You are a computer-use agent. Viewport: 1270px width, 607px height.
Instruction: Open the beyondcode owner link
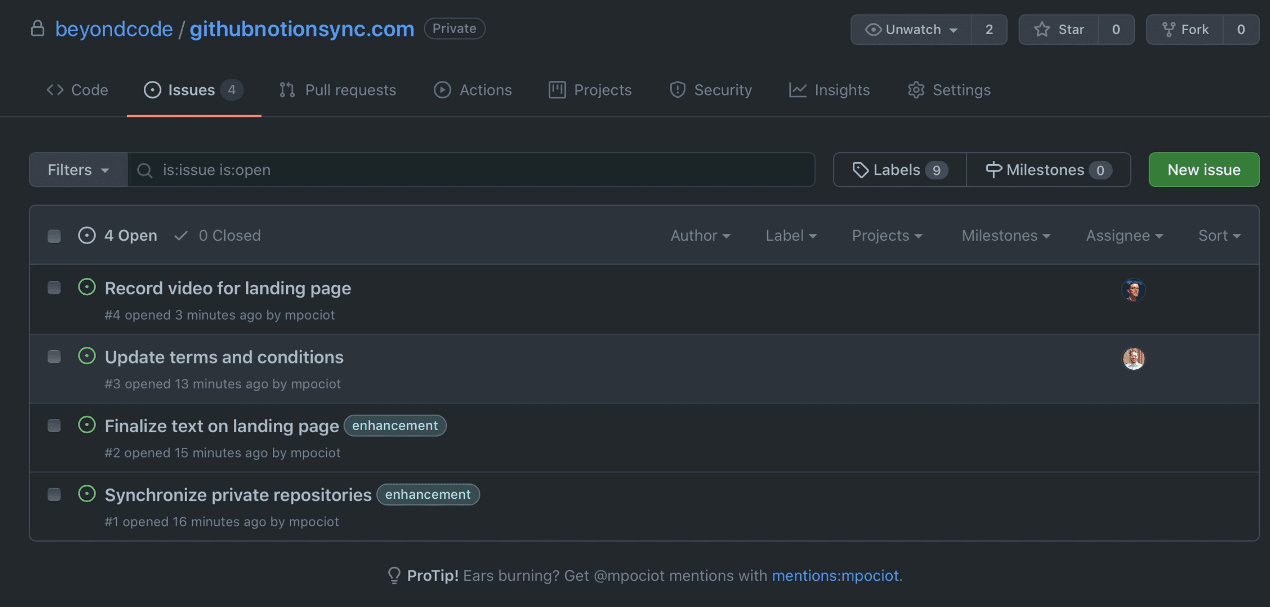coord(114,29)
